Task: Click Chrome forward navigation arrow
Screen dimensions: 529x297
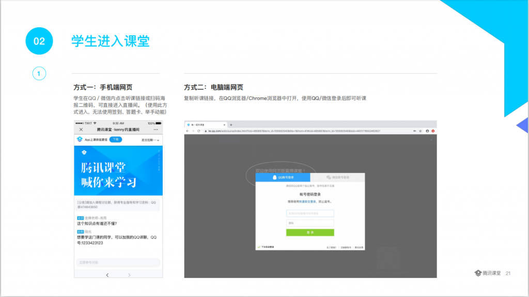Action: [x=193, y=131]
